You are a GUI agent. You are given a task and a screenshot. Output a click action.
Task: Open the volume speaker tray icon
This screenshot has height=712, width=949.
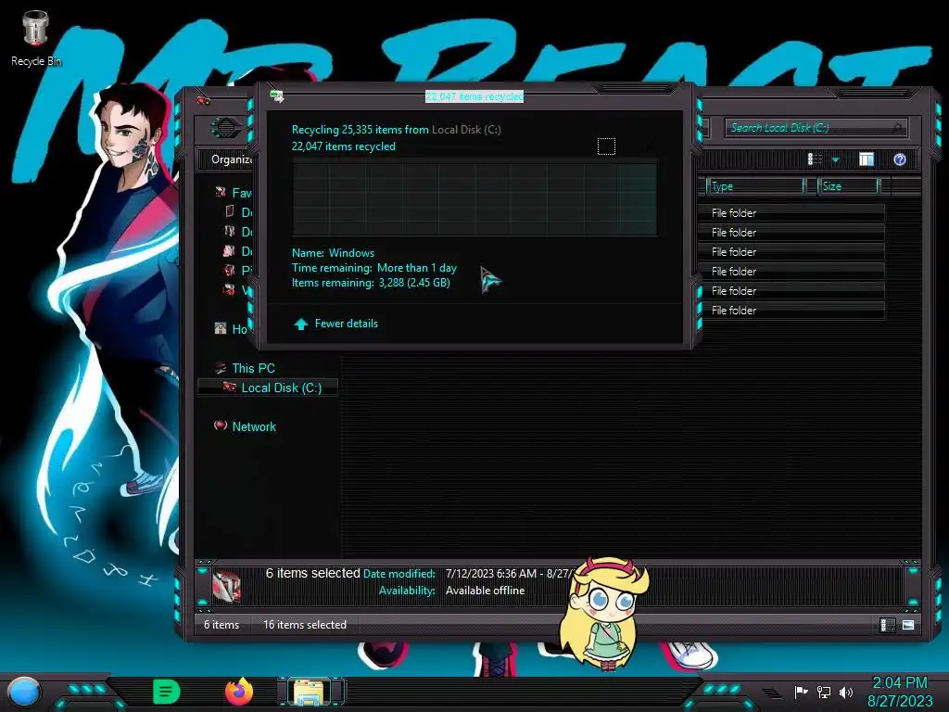tap(846, 692)
